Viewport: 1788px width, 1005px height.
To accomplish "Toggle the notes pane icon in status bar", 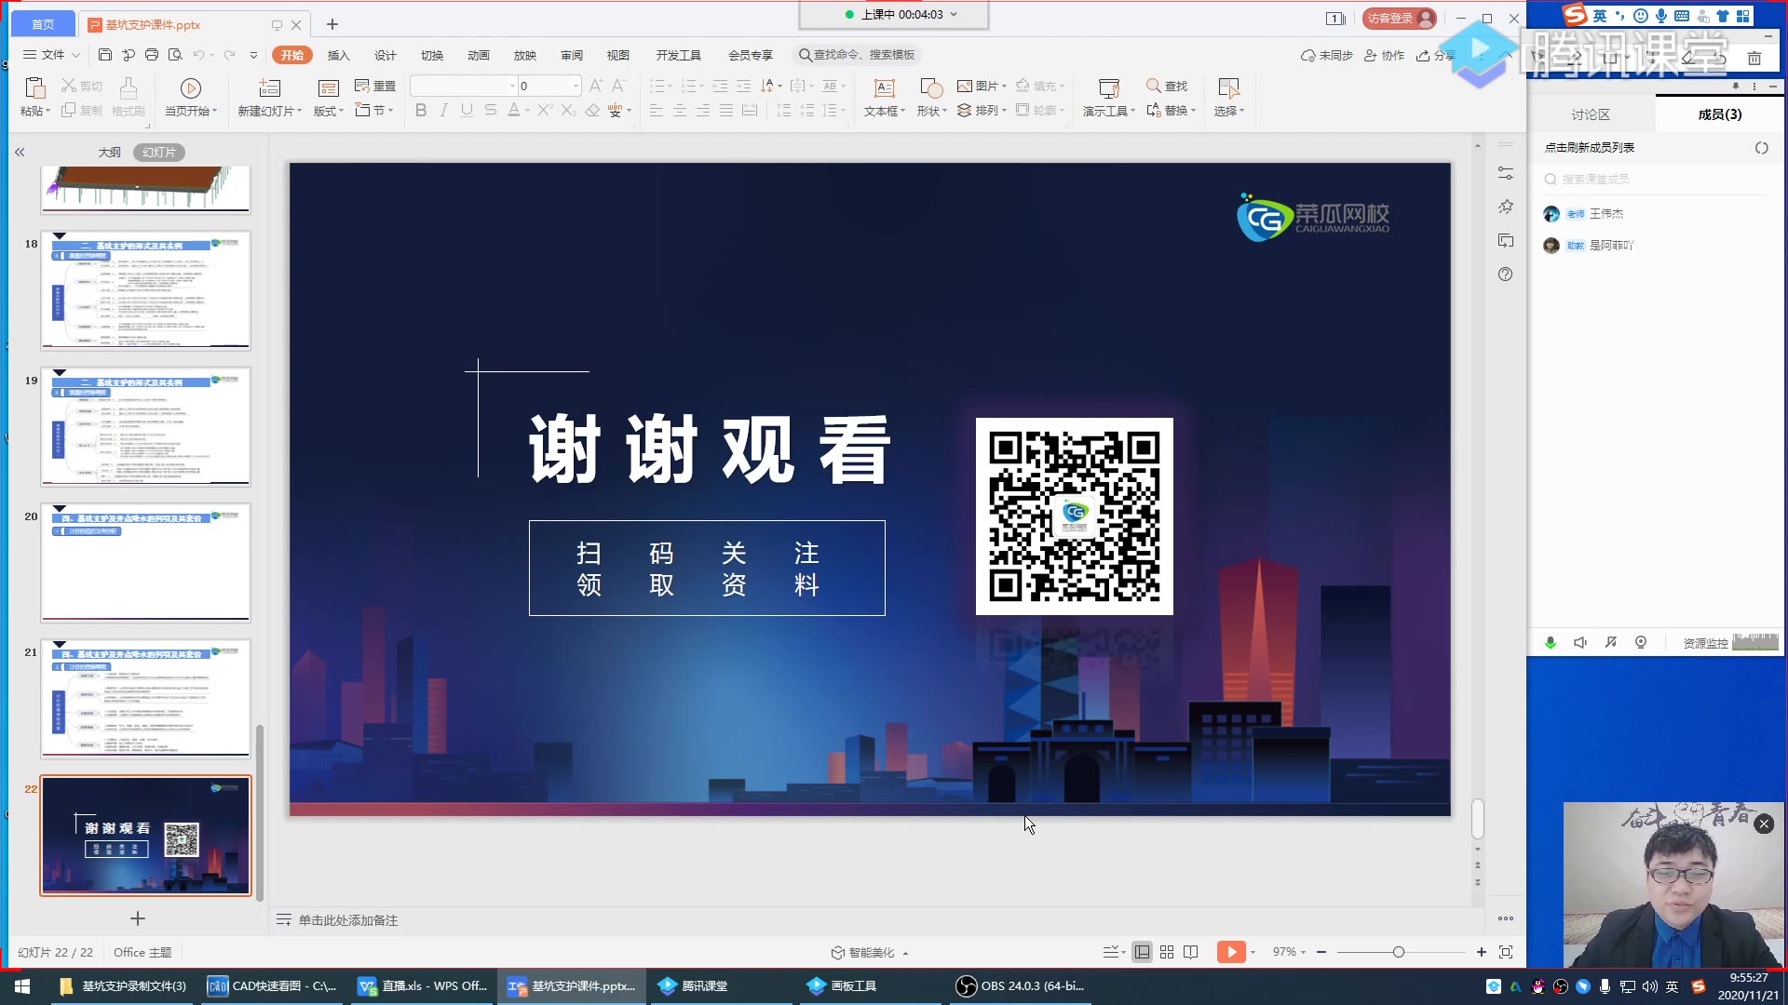I will [1112, 952].
